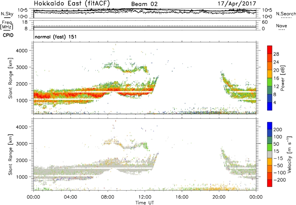This screenshot has height=205, width=296.
Task: Click the 'Beam 02' label
Action: point(144,4)
